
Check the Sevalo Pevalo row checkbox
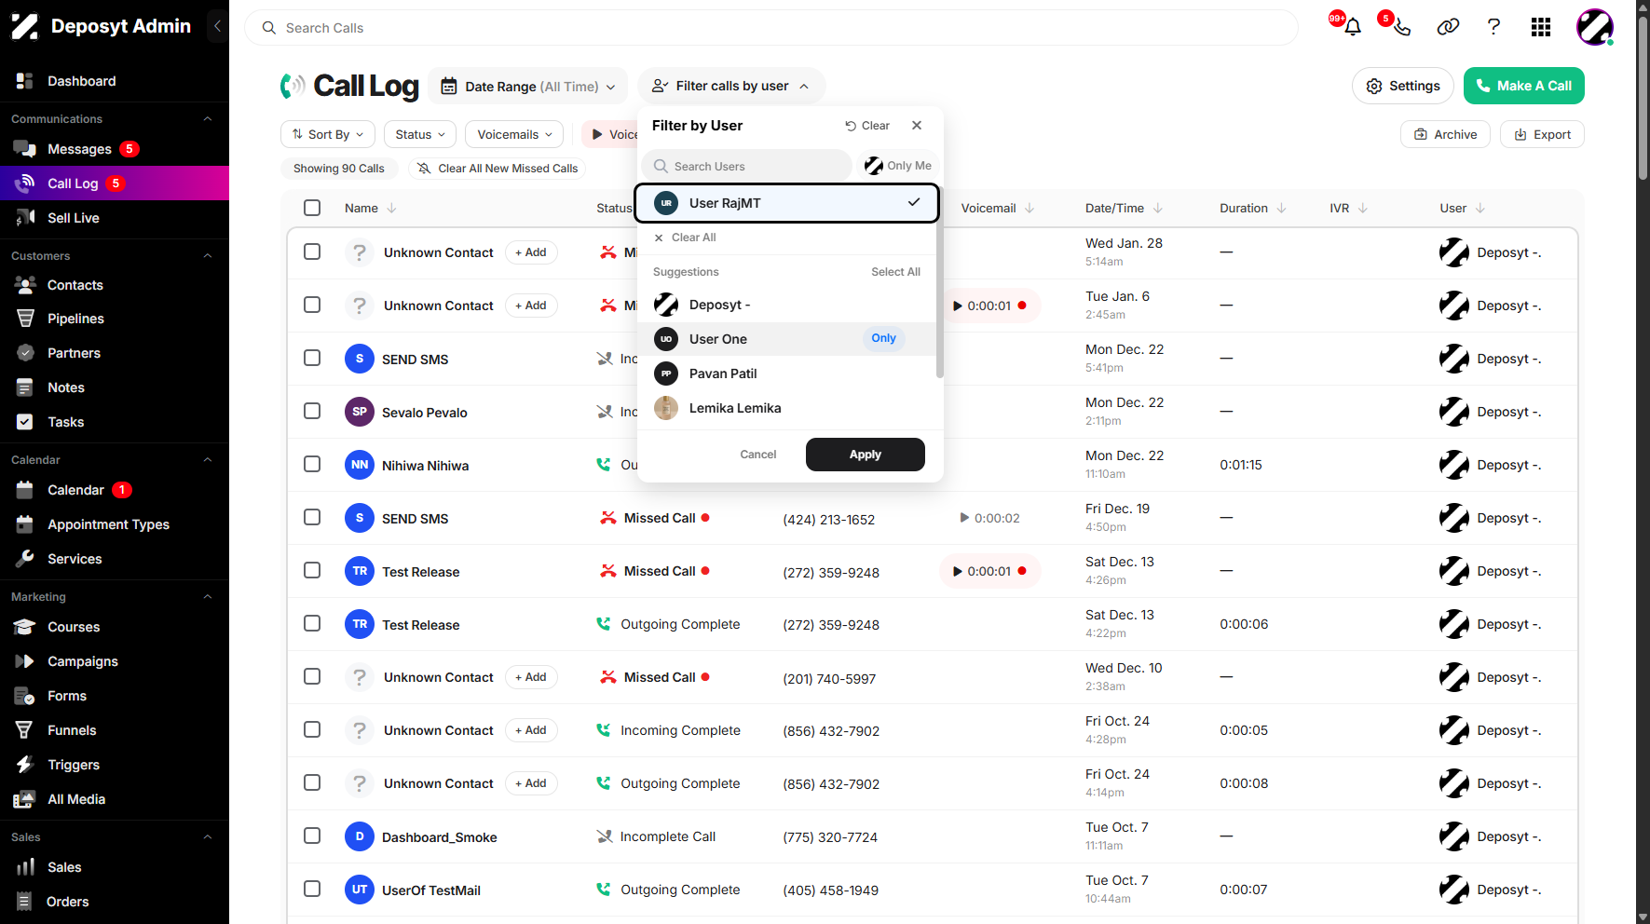pyautogui.click(x=312, y=411)
